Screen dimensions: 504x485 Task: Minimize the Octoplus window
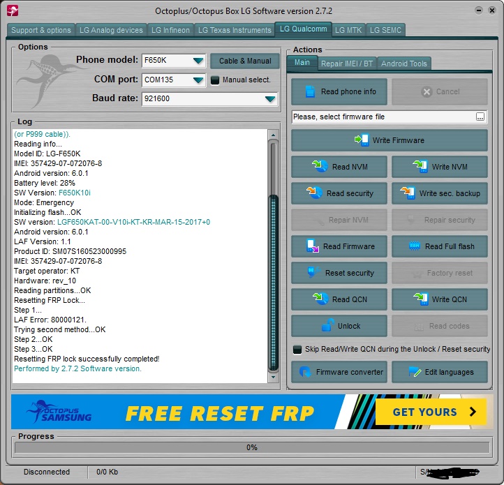479,10
